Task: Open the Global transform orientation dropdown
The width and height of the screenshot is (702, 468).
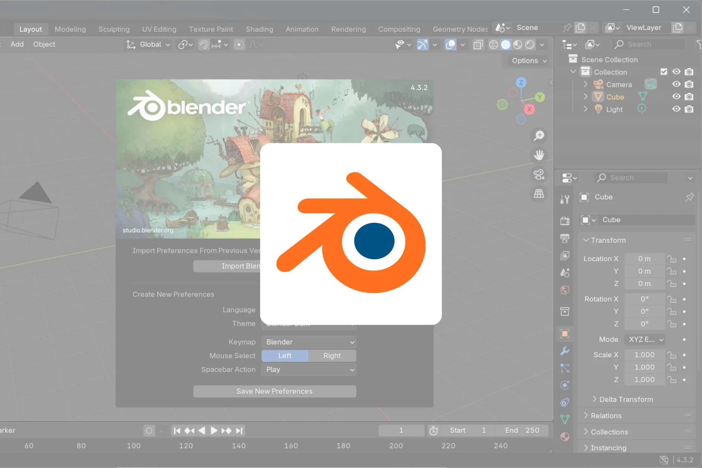Action: click(x=148, y=45)
